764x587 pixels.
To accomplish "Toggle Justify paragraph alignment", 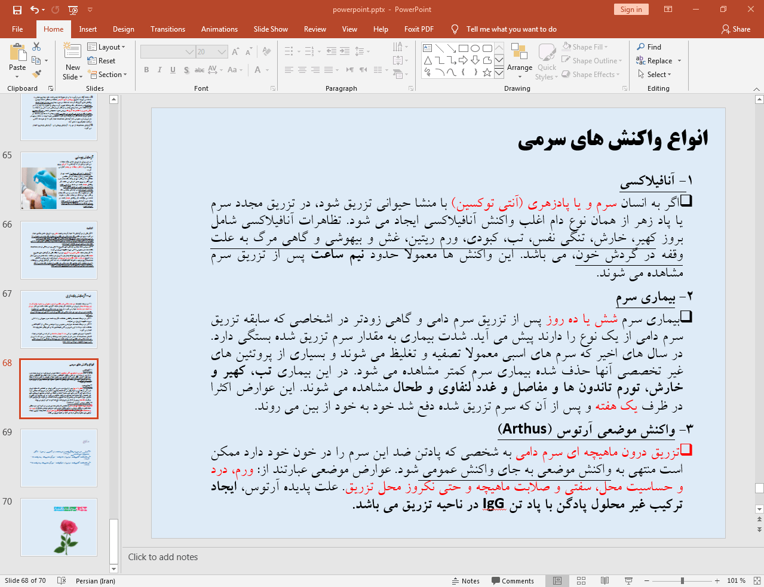I will [x=329, y=70].
